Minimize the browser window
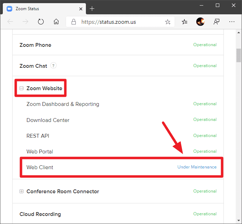 pos(201,5)
